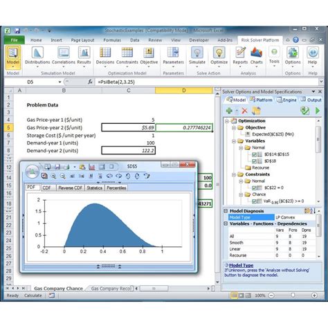Uncheck the VaR ($C$23) >= 0 constraint checkbox
This screenshot has height=328, width=328.
coord(254,201)
